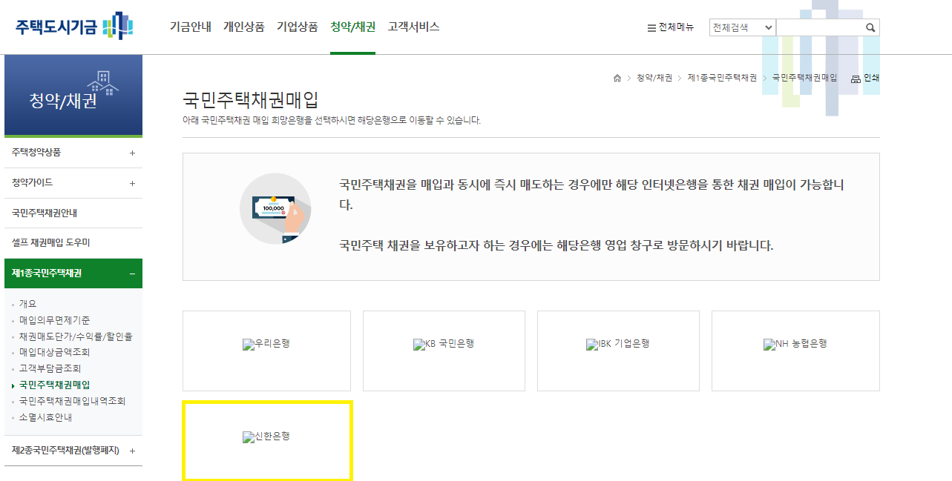Expand the 청약가이드 sidebar section
952x481 pixels.
pyautogui.click(x=73, y=183)
